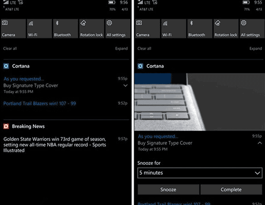Image resolution: width=265 pixels, height=205 pixels.
Task: Click Expand link on left phone
Action: (121, 49)
